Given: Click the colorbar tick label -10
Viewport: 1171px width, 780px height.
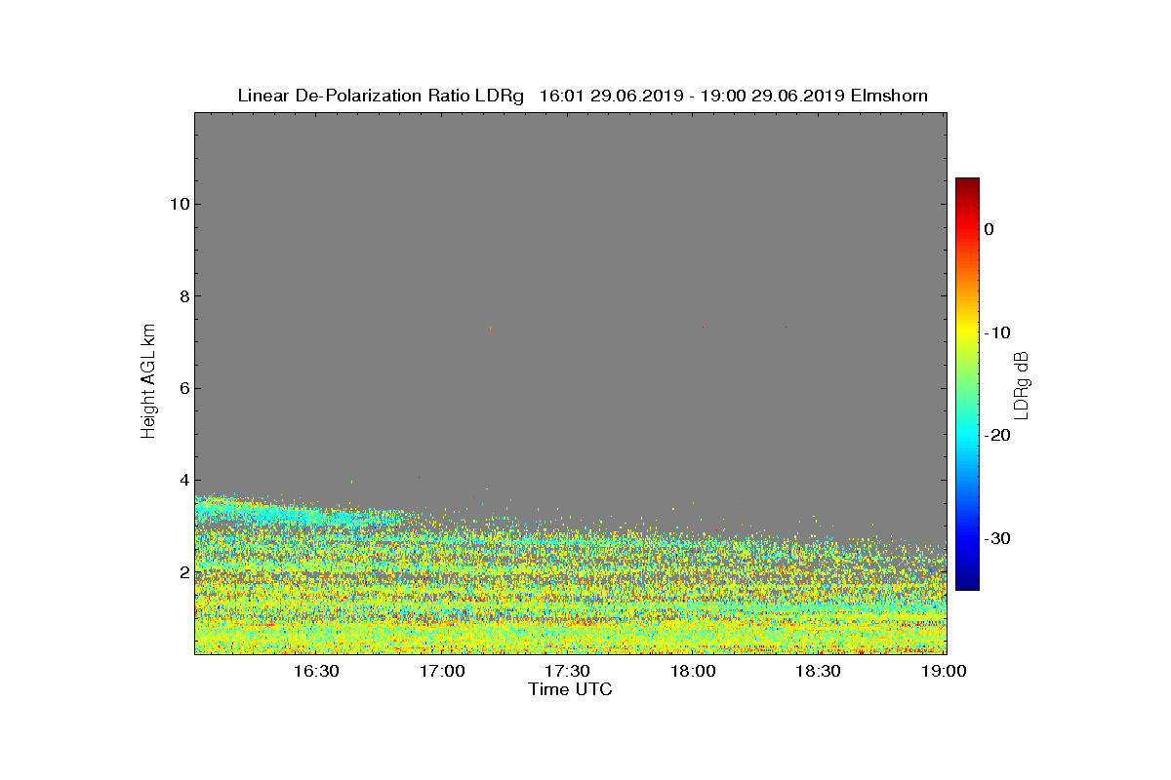Looking at the screenshot, I should [x=997, y=332].
